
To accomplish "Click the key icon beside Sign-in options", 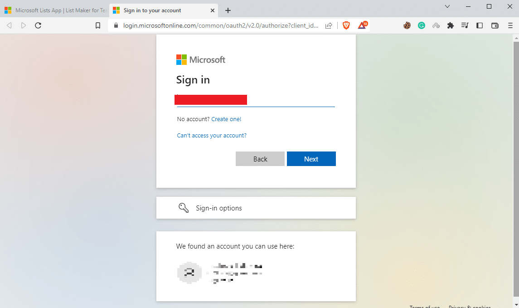I will point(184,208).
